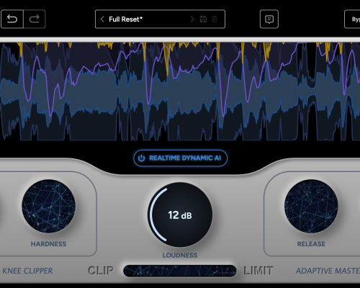The height and width of the screenshot is (288, 360).
Task: Click the ADAPTIVE MASTER section title
Action: coord(328,271)
